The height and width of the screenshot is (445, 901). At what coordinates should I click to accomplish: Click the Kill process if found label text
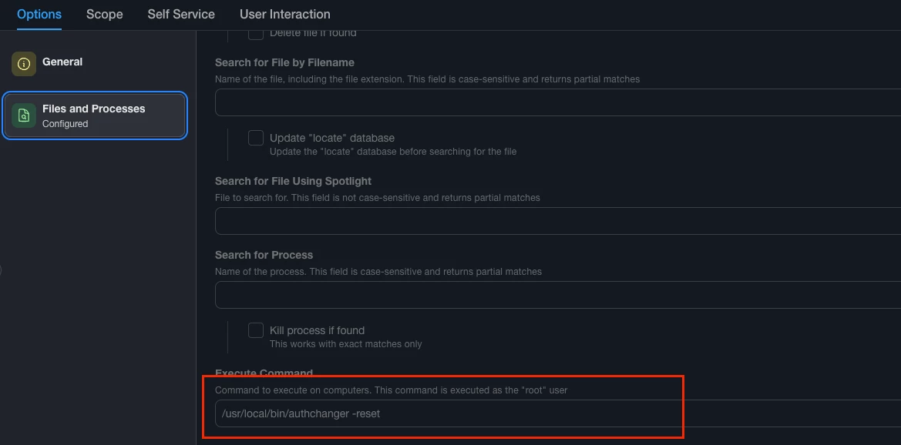click(x=318, y=330)
